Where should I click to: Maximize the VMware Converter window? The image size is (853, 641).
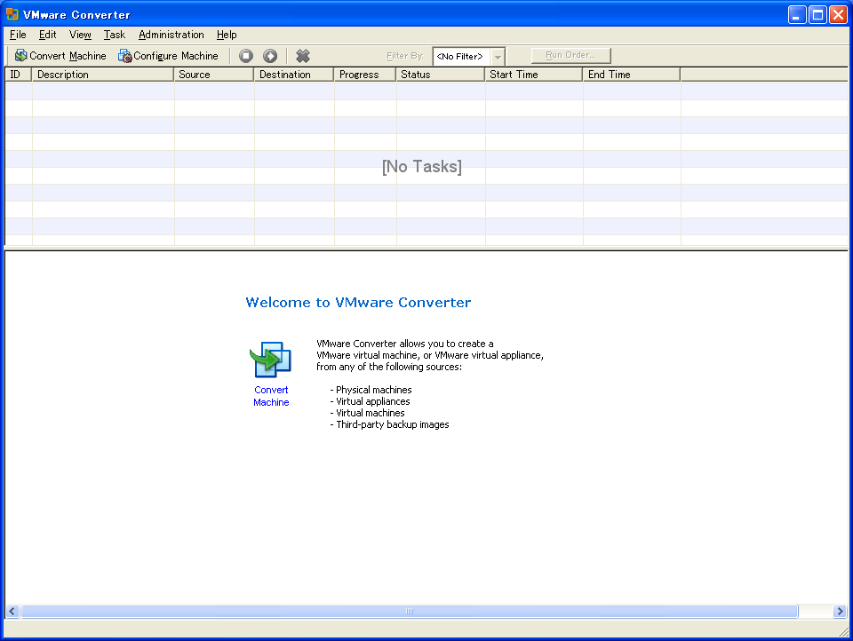[x=817, y=15]
